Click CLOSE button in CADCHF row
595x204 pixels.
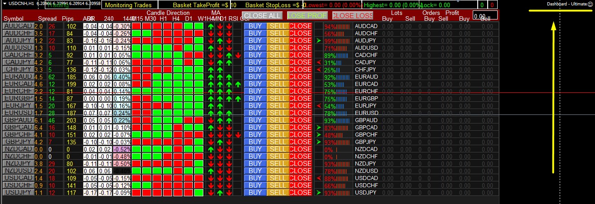pos(301,55)
